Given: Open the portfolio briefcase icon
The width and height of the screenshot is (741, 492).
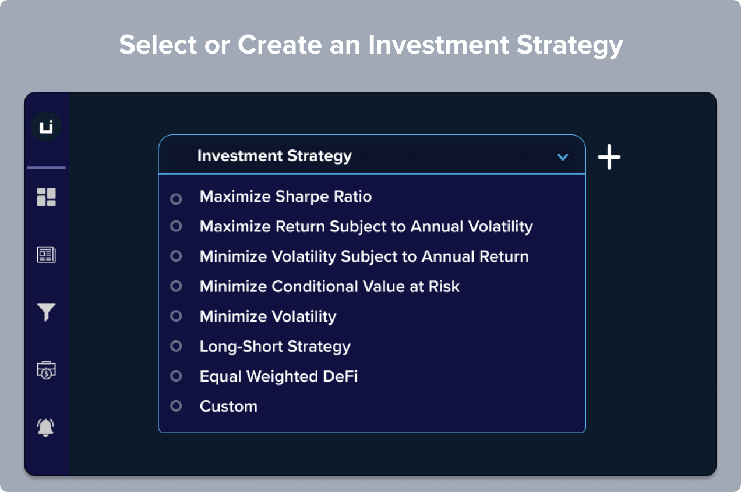Looking at the screenshot, I should click(x=47, y=370).
